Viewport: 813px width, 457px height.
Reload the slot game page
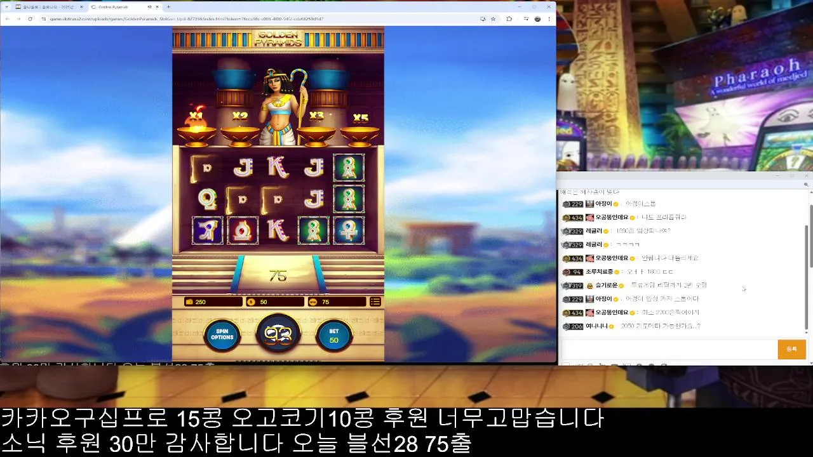click(30, 19)
